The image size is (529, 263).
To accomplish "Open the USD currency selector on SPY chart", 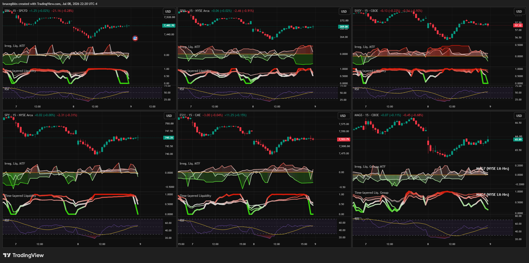I will (x=169, y=116).
